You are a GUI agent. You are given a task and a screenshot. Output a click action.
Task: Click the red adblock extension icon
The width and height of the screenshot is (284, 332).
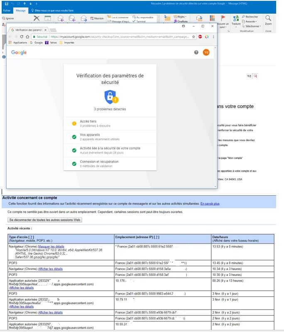pos(200,37)
